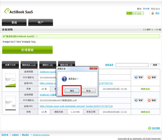Open the 企業訊息 footer link

coord(15,135)
